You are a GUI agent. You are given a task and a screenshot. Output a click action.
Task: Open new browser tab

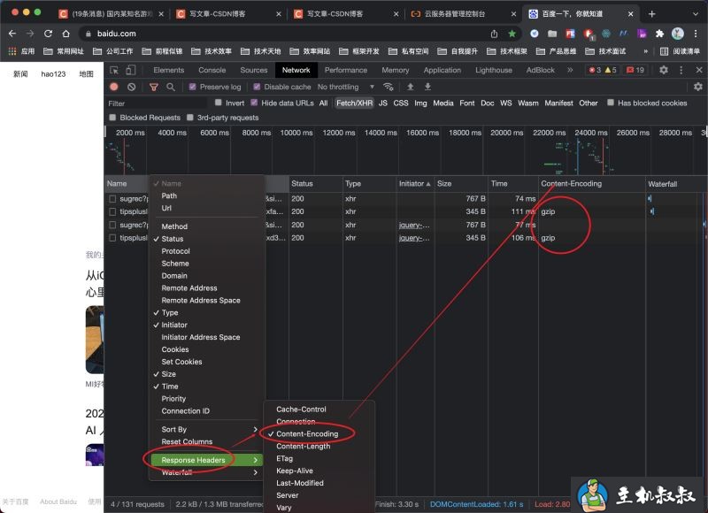pyautogui.click(x=651, y=14)
